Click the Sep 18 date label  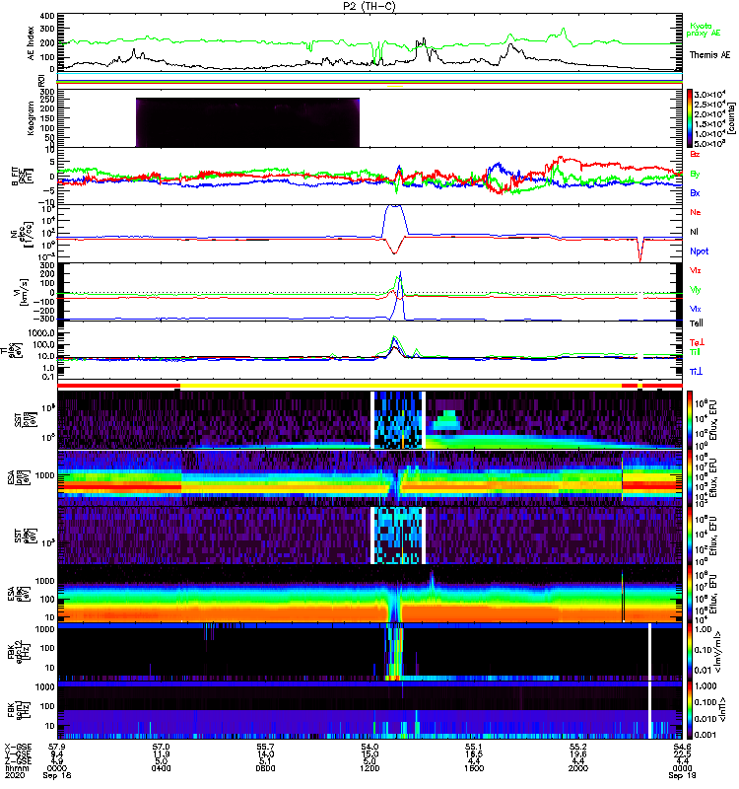pyautogui.click(x=57, y=775)
